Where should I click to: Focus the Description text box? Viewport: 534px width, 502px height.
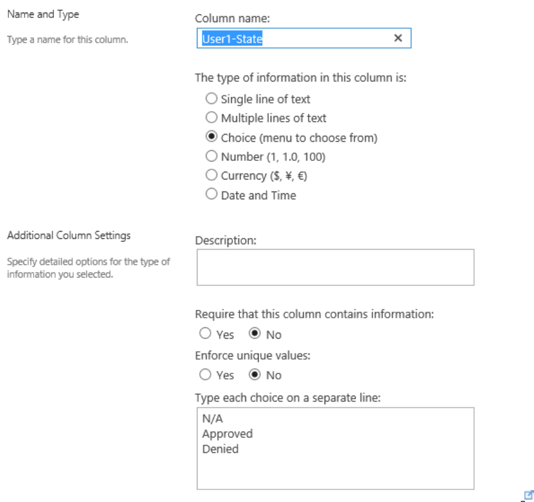click(335, 267)
